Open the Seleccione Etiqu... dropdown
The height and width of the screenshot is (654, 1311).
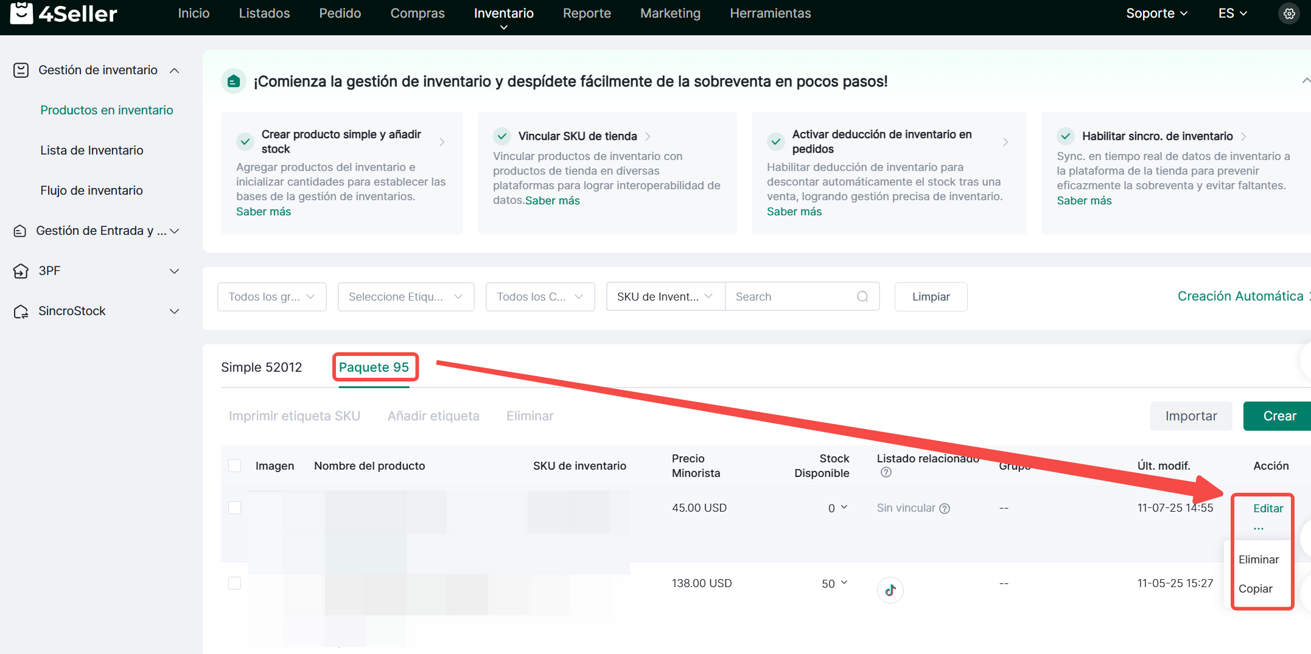[405, 297]
